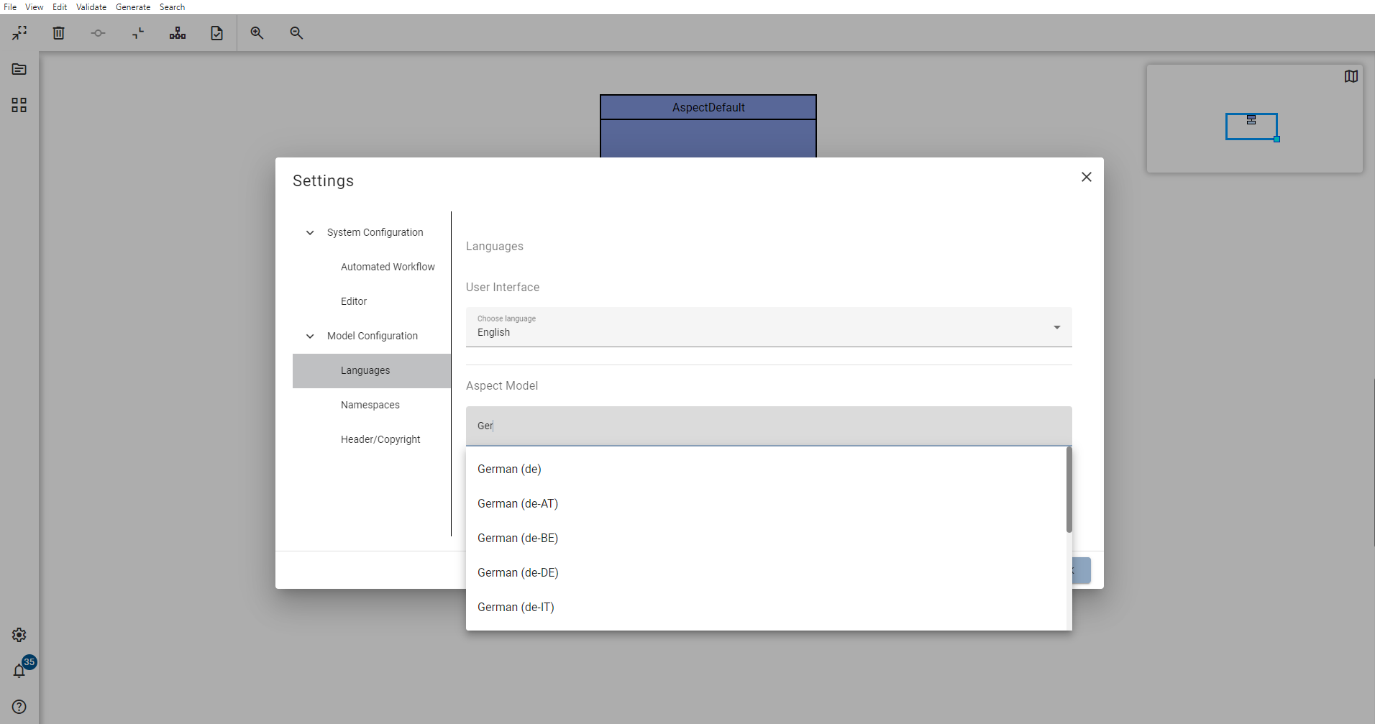The width and height of the screenshot is (1375, 724).
Task: Collapse the Model Configuration tree section
Action: click(x=310, y=336)
